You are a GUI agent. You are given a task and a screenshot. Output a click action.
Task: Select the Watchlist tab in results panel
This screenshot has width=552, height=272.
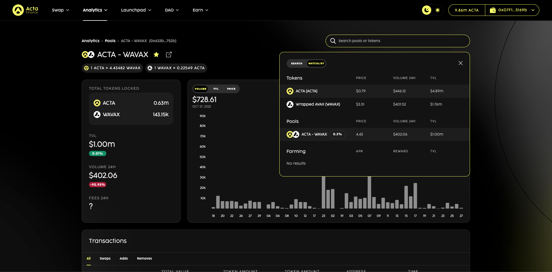click(x=316, y=63)
